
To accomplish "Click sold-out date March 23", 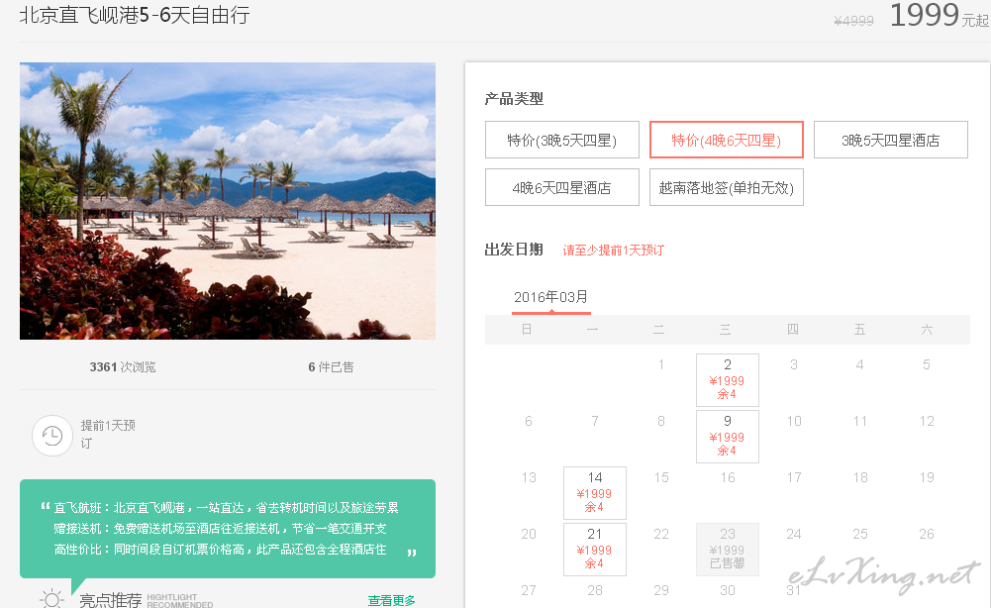I will tap(728, 550).
